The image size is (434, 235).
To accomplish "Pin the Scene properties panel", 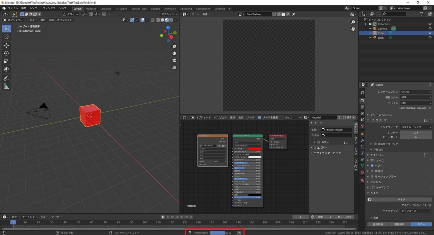I will coord(430,85).
